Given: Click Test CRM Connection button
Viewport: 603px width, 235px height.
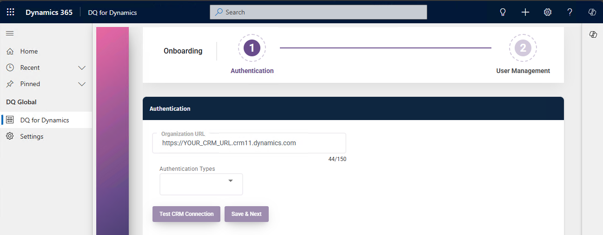Looking at the screenshot, I should [186, 214].
